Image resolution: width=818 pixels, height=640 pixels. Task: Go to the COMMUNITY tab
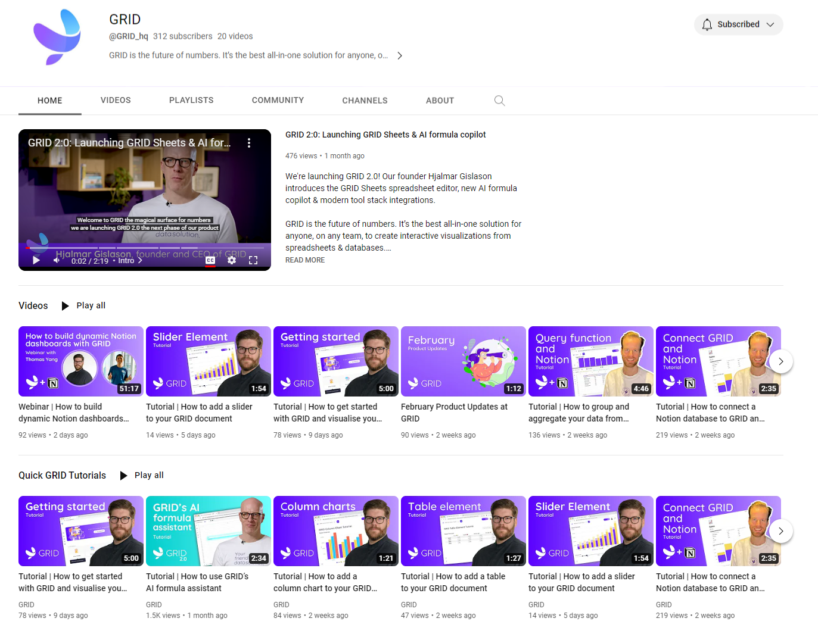tap(278, 100)
